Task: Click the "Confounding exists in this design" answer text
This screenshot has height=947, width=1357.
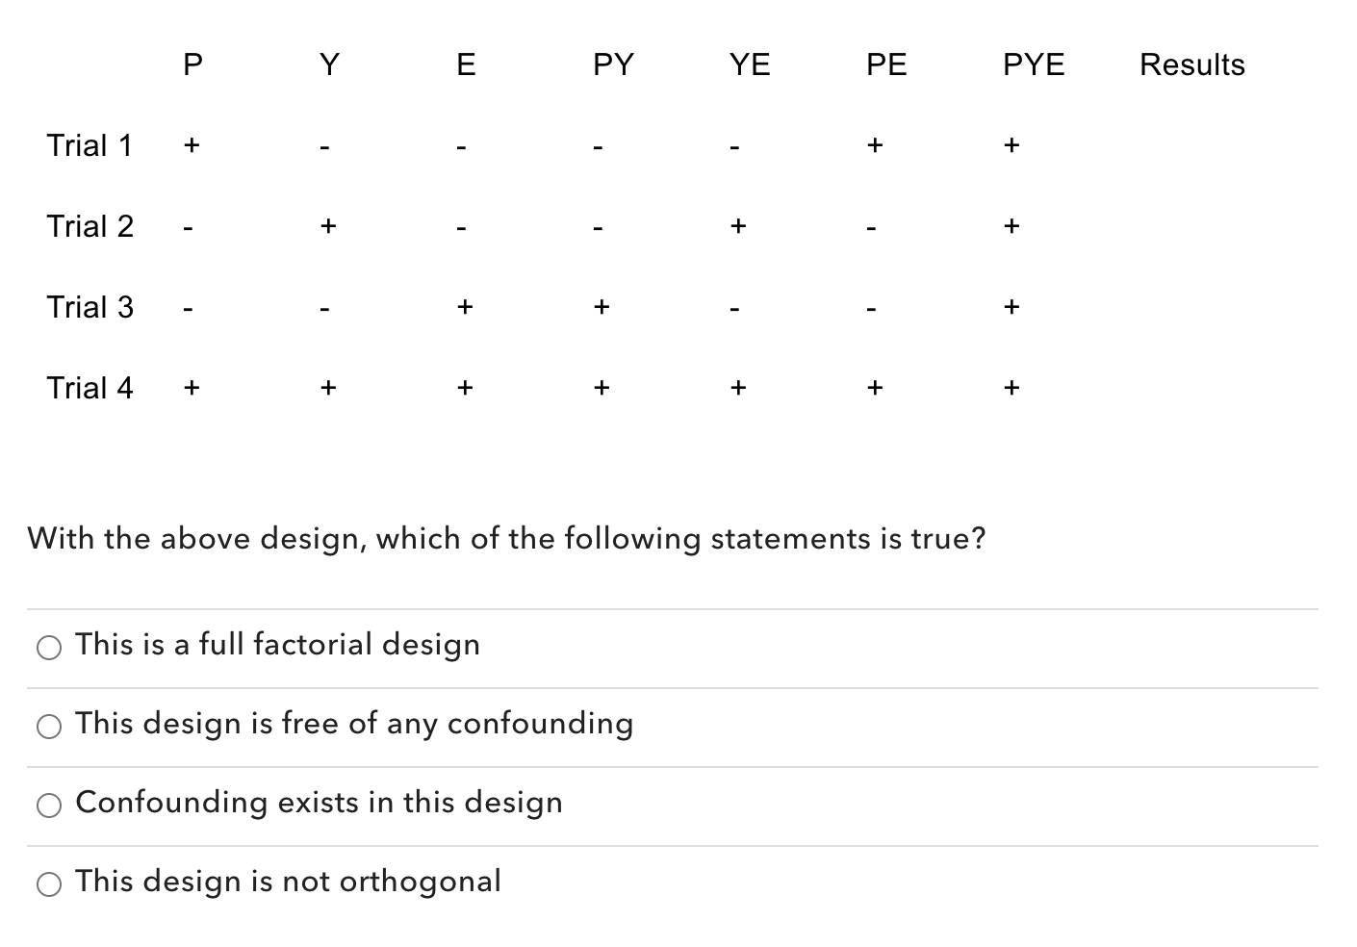Action: 320,803
